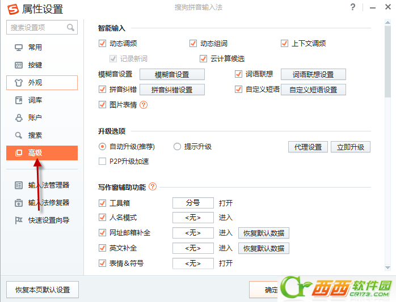This screenshot has height=302, width=396.
Task: Click the scrollbar down arrow
Action: [x=387, y=267]
